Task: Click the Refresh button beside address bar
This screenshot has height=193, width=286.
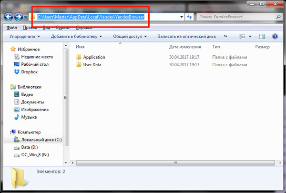Action: (x=189, y=17)
